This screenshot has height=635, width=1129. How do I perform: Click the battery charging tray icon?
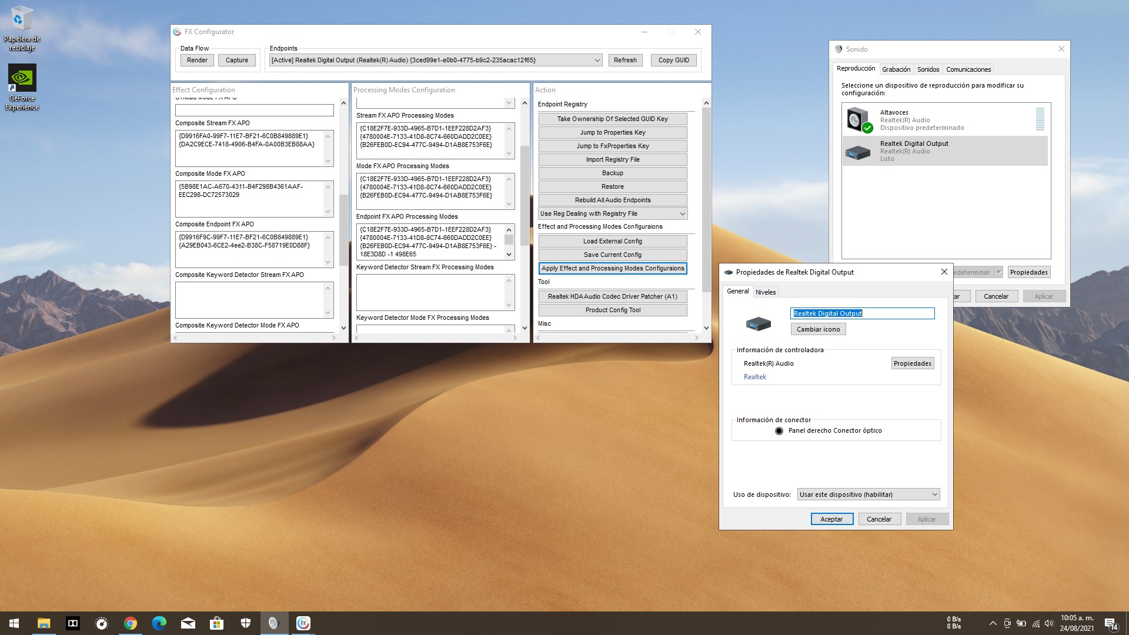click(1021, 623)
